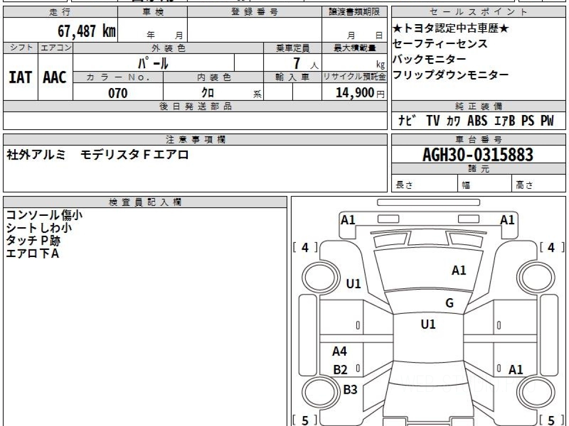Click the 登録番号 header
The image size is (569, 426).
point(255,12)
